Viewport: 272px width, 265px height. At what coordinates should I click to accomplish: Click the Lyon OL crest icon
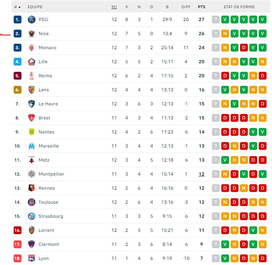(x=32, y=258)
